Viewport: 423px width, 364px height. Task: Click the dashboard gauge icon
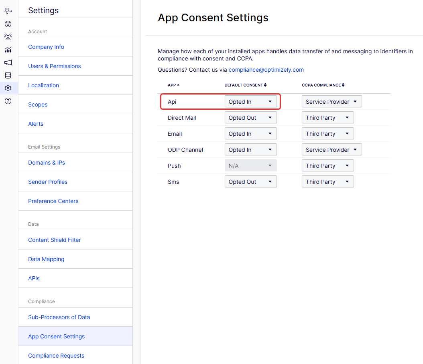(x=8, y=24)
